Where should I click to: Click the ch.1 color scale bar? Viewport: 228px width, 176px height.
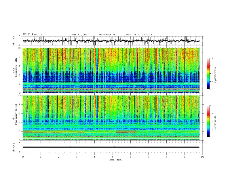pos(208,74)
